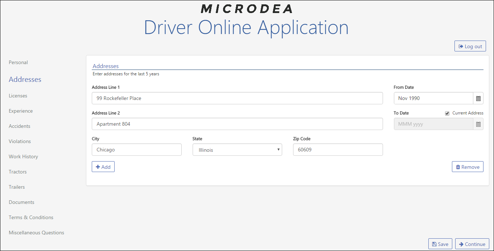Image resolution: width=494 pixels, height=251 pixels.
Task: Add another address with Add button
Action: tap(103, 167)
